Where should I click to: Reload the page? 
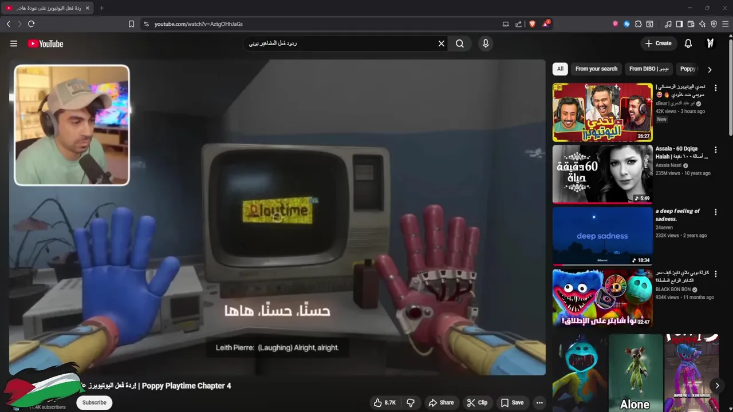point(31,24)
